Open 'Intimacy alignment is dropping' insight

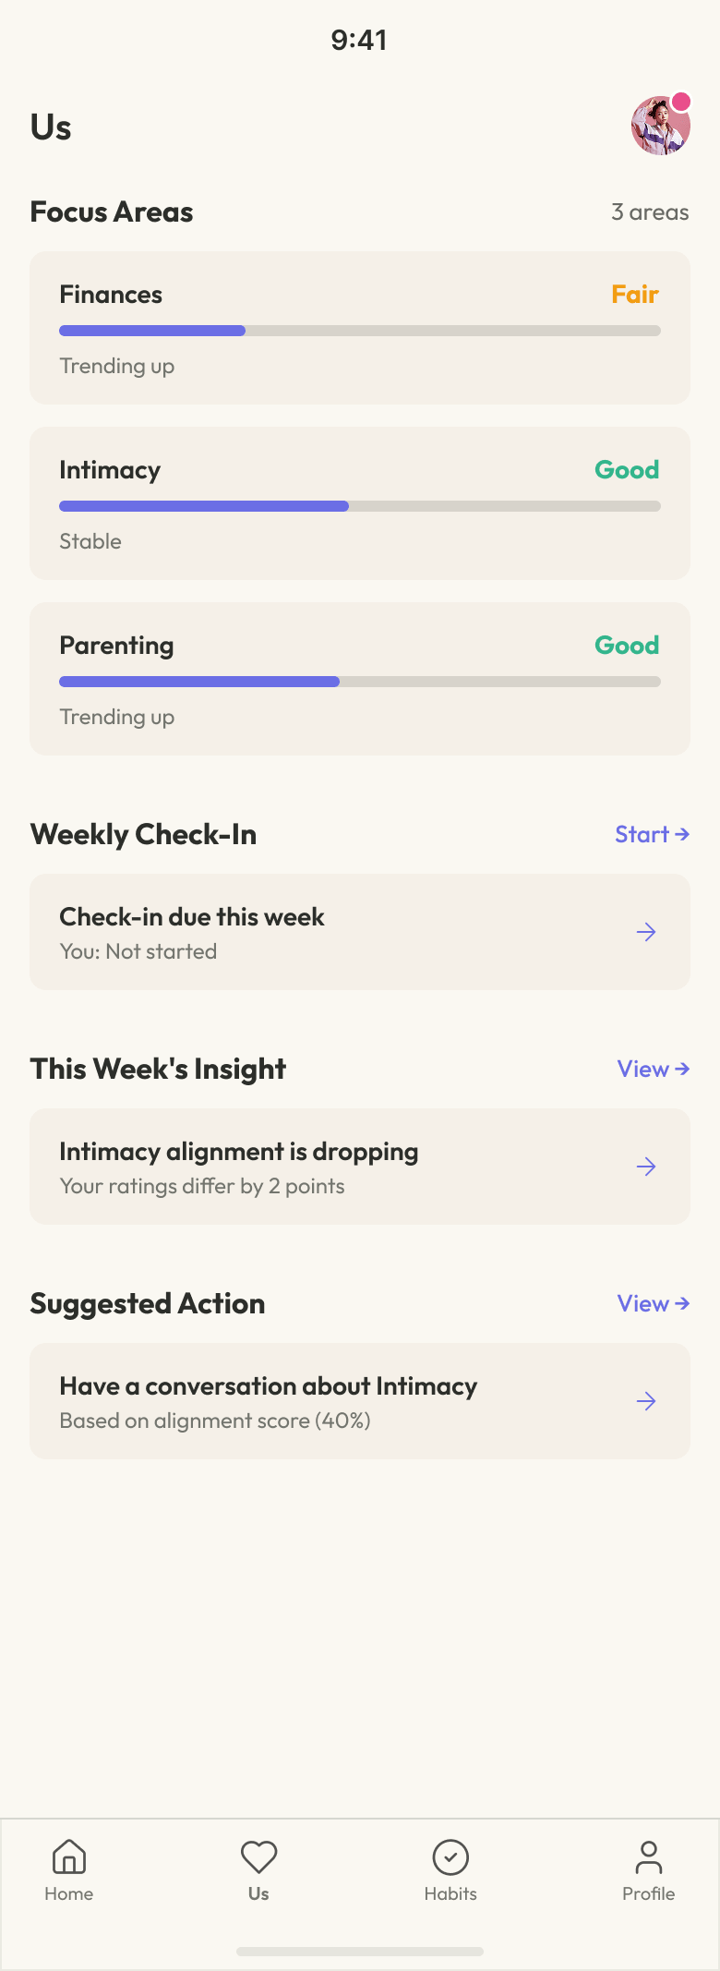click(x=239, y=1152)
